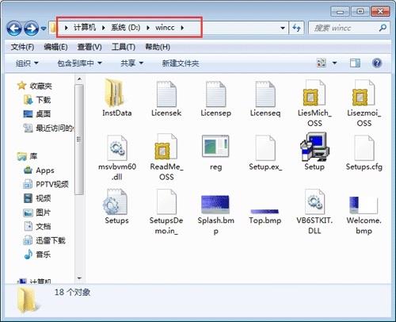Select the Setup.ex_ file
This screenshot has width=396, height=322.
(265, 153)
